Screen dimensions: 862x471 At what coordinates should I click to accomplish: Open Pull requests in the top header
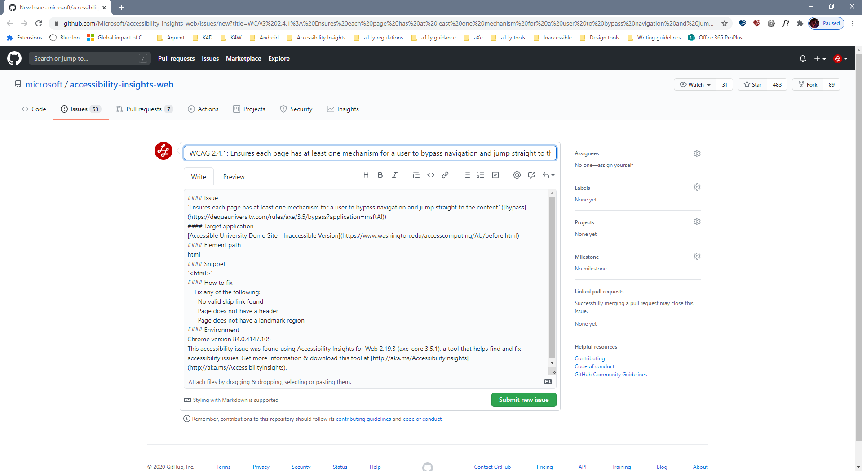click(x=176, y=58)
